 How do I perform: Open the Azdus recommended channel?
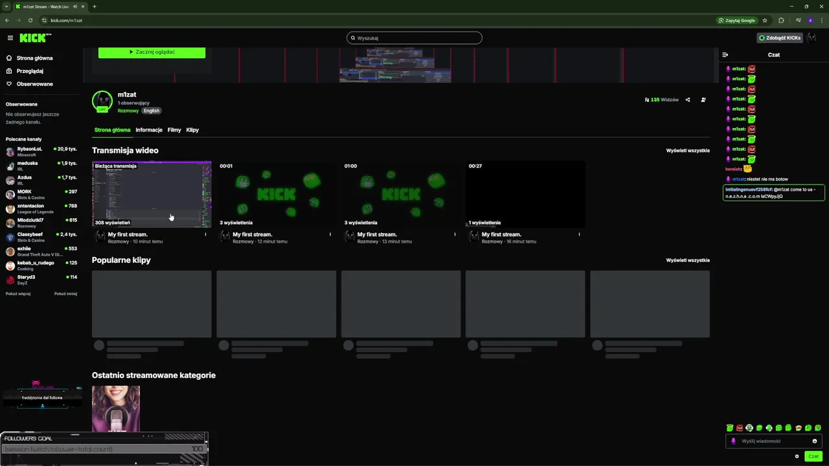click(41, 180)
